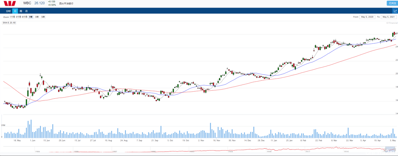Toggle the 已关注 follow button
This screenshot has height=156, width=398.
coord(392,3)
